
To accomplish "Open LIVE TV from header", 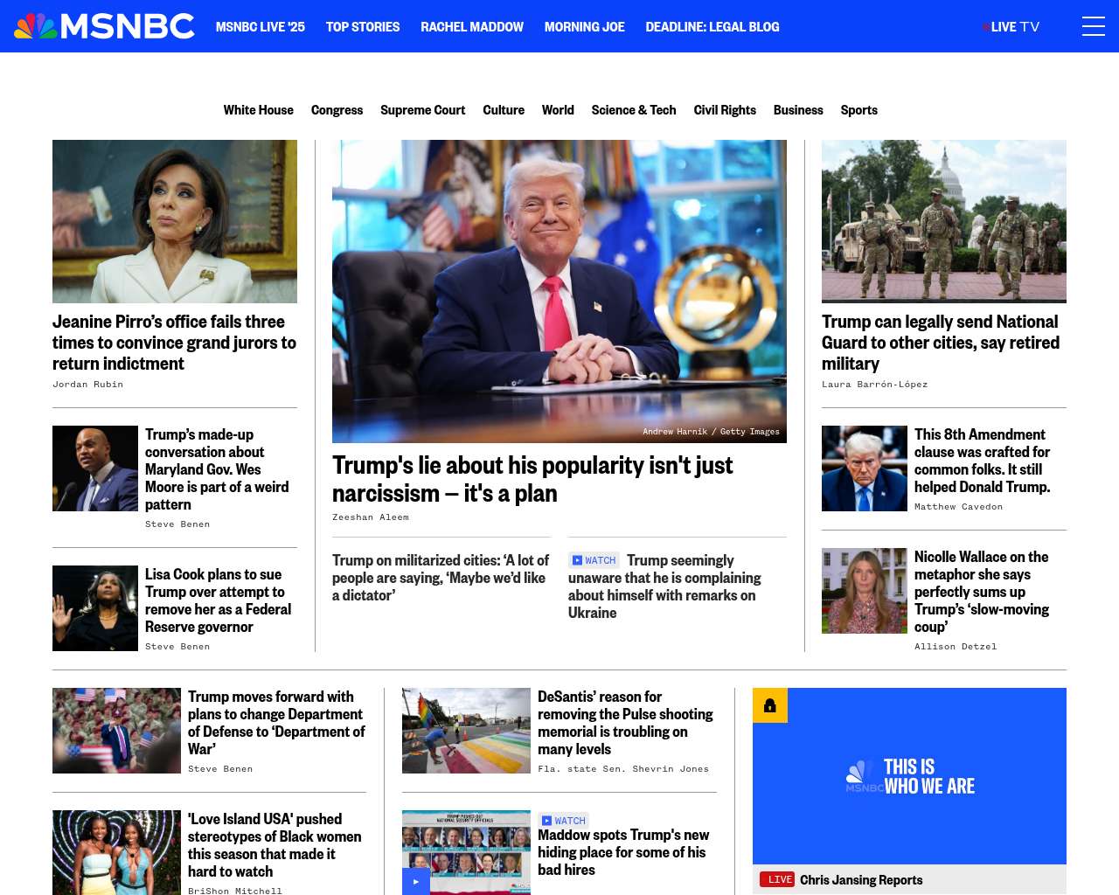I will (x=1011, y=27).
